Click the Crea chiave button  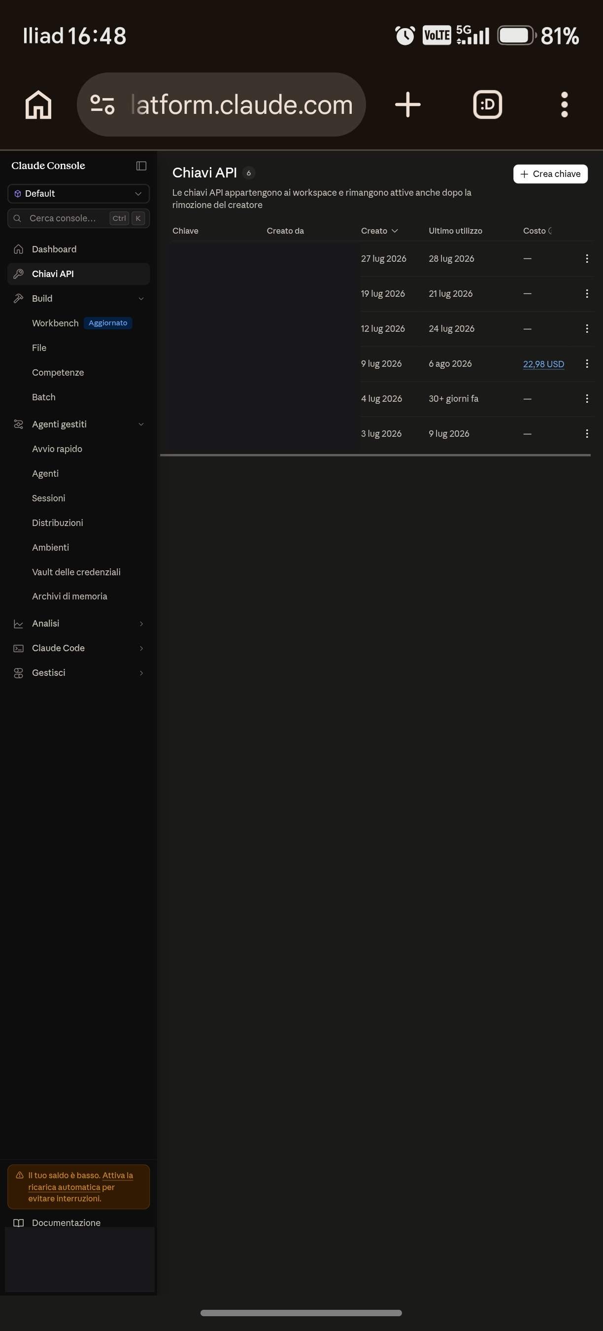[x=550, y=174]
